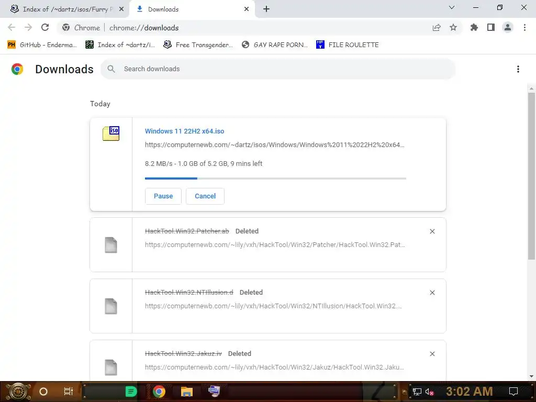The height and width of the screenshot is (402, 536).
Task: Click the share page icon in address bar
Action: point(437,28)
